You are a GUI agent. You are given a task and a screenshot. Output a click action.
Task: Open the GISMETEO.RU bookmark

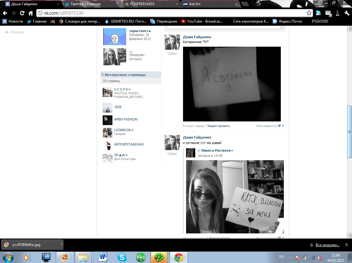(x=126, y=21)
